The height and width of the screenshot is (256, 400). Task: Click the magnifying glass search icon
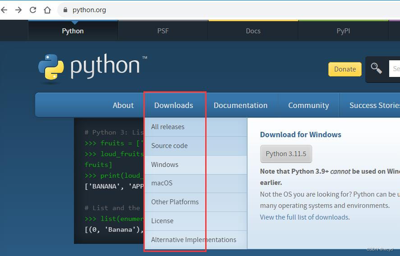(376, 68)
